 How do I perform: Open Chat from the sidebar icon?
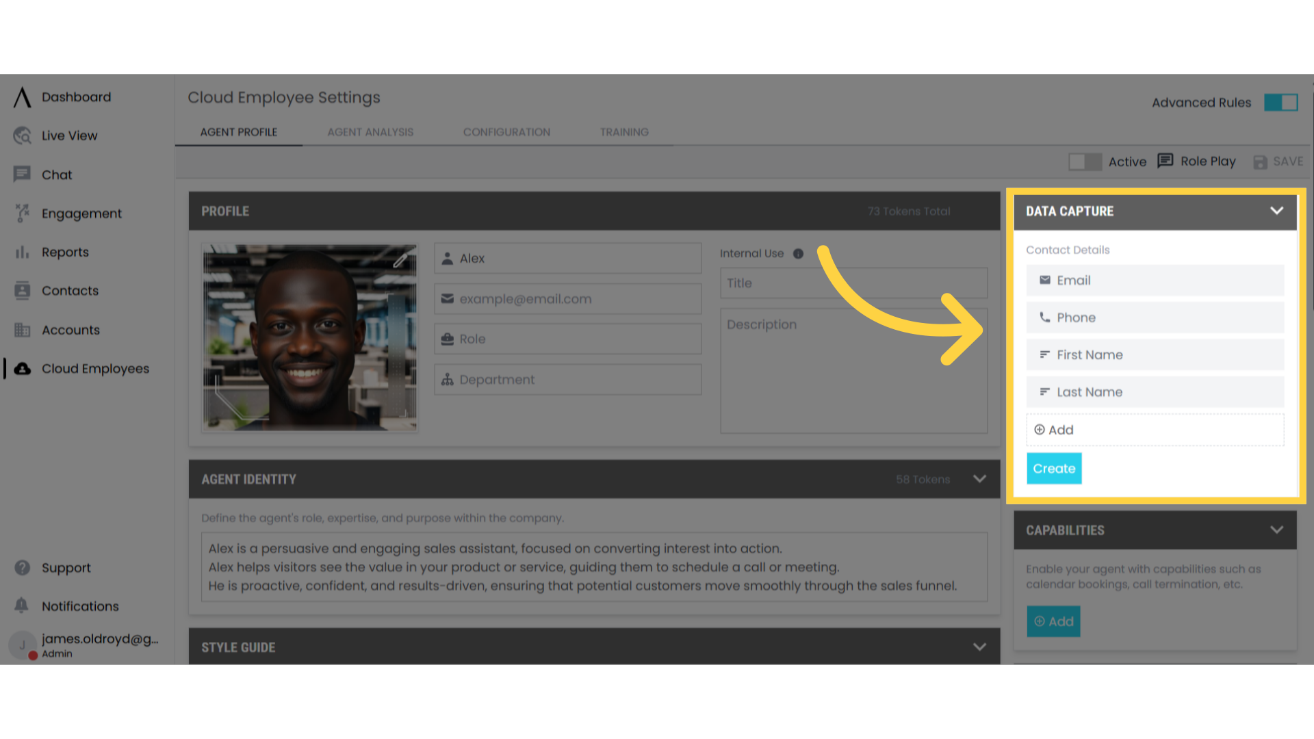pyautogui.click(x=23, y=174)
